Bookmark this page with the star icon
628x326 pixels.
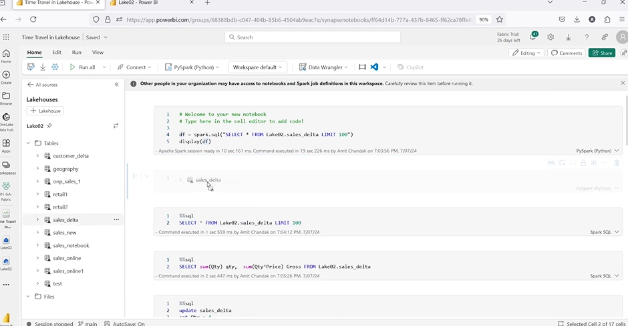tap(500, 19)
